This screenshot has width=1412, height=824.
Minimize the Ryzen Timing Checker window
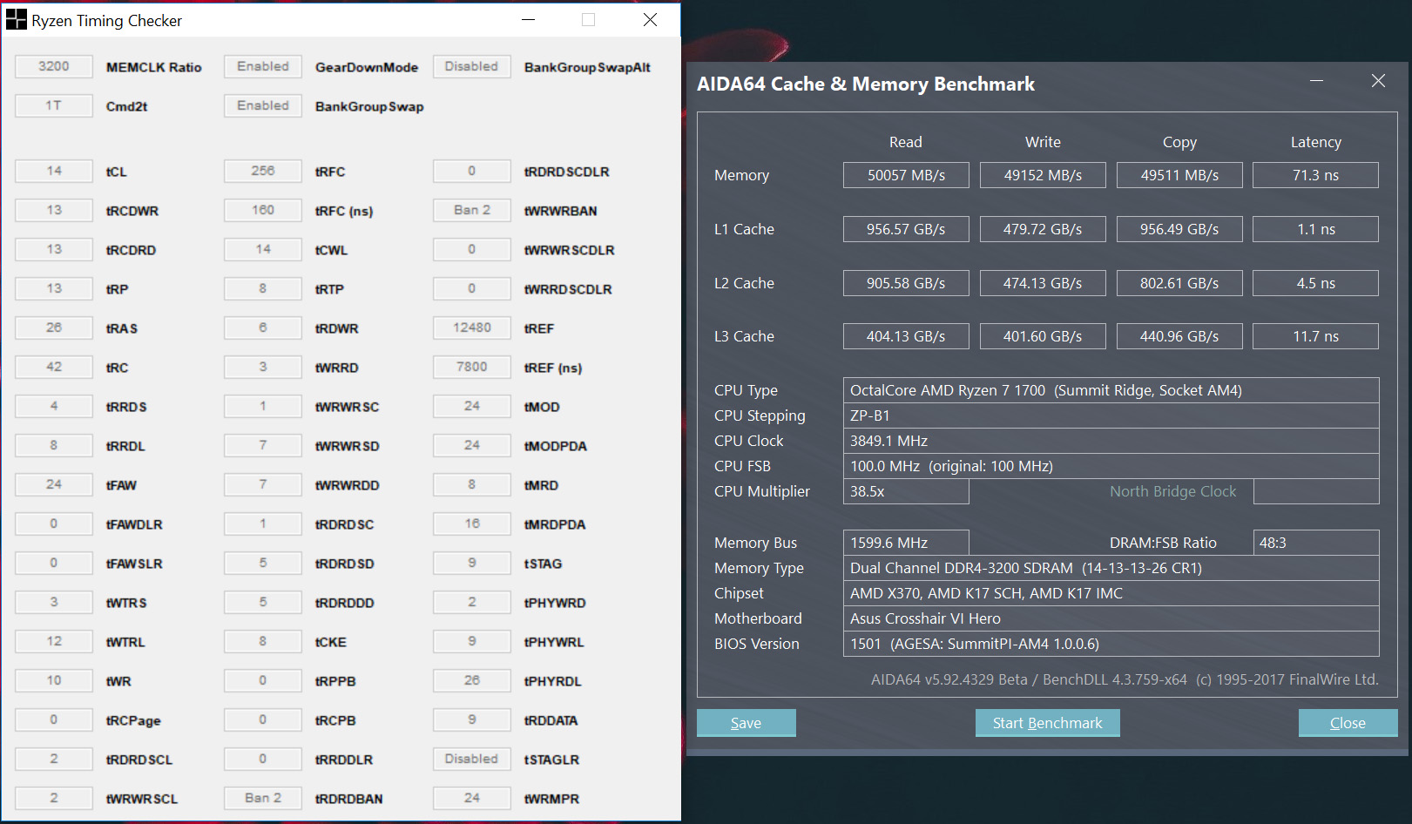[528, 20]
